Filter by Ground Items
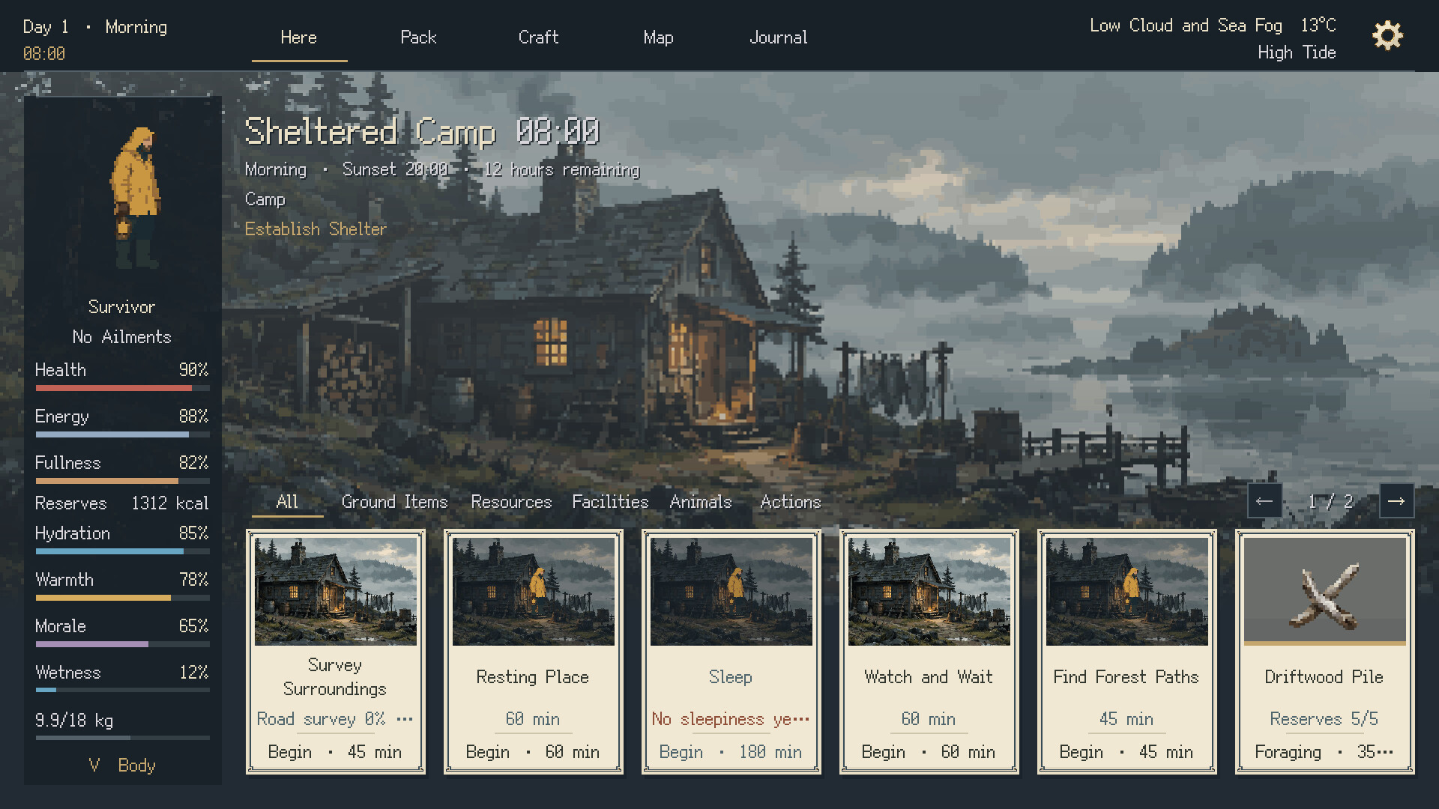 394,502
